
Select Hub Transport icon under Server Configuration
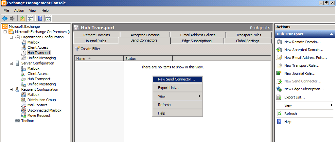[x=24, y=79]
